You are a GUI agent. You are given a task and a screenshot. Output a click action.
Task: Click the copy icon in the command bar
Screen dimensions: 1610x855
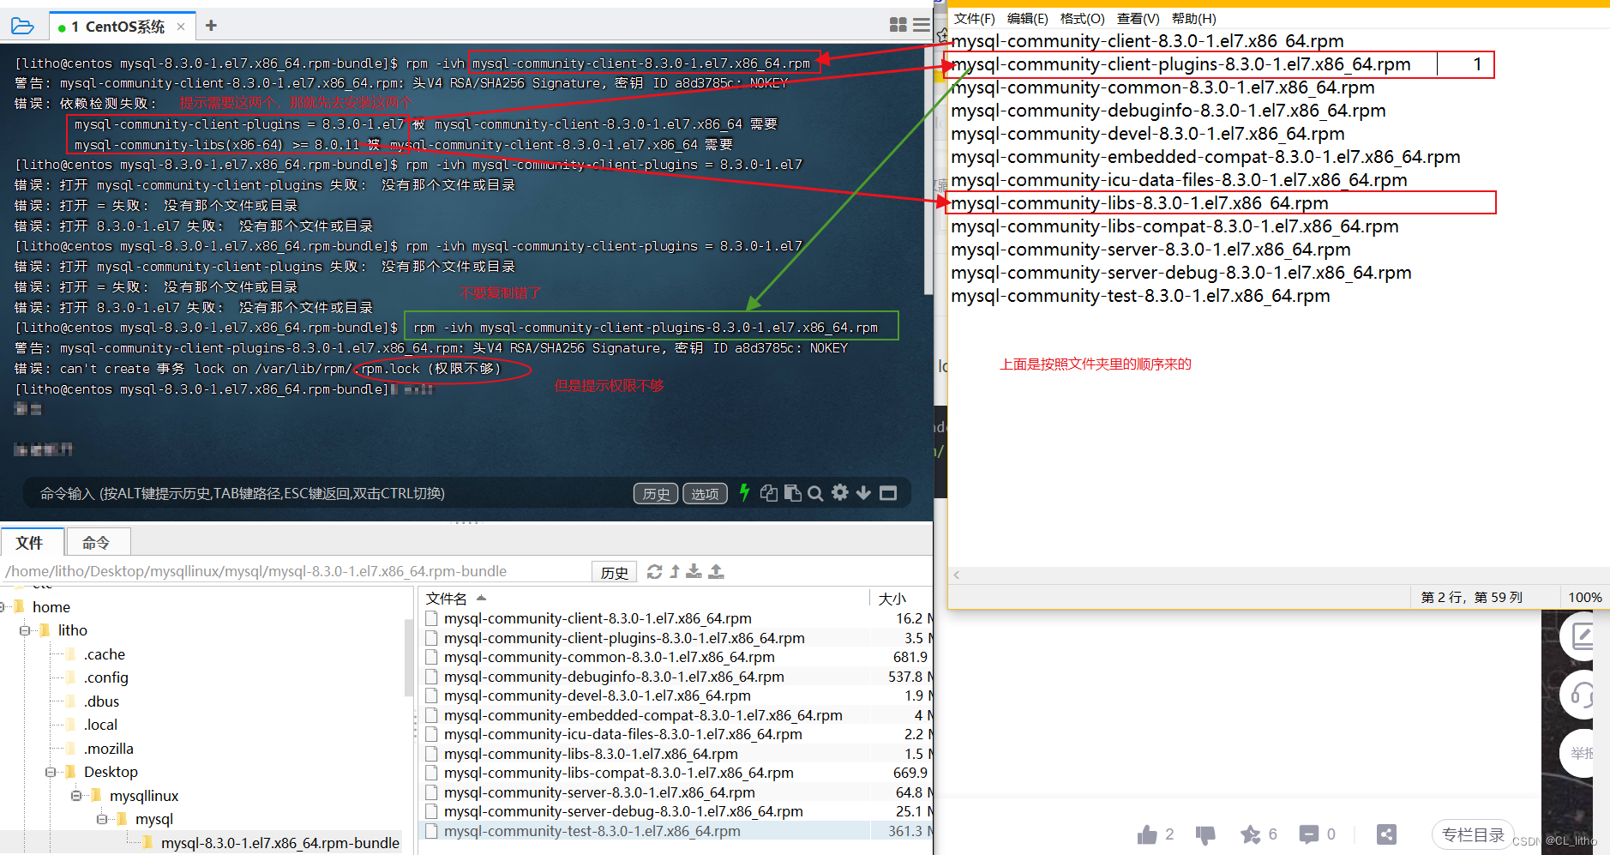tap(769, 492)
